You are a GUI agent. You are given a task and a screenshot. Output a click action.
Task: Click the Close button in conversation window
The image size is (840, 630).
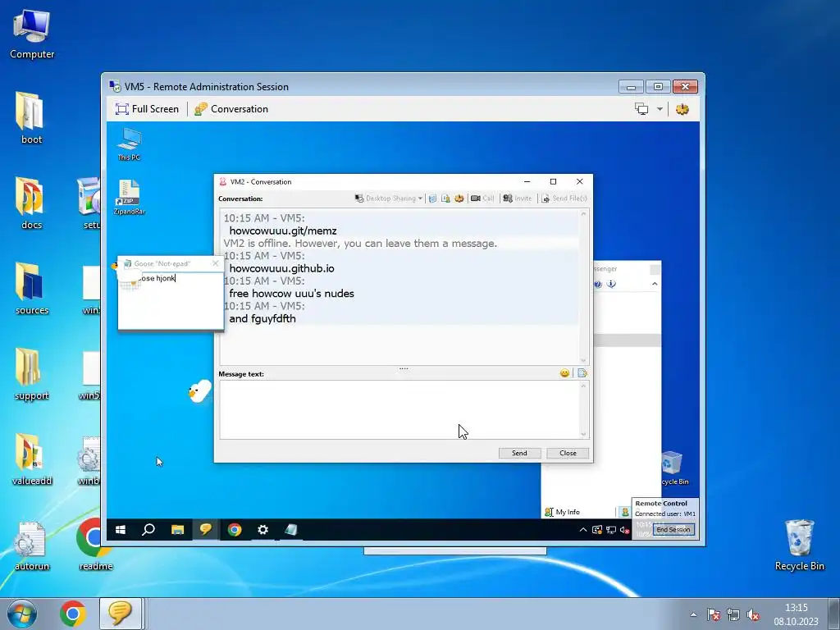click(x=568, y=453)
